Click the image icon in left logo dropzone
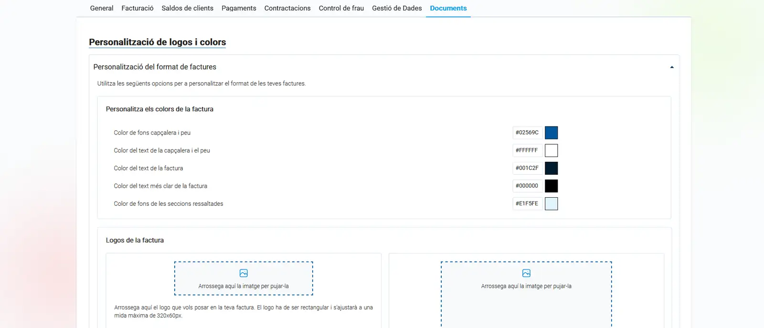 (244, 273)
